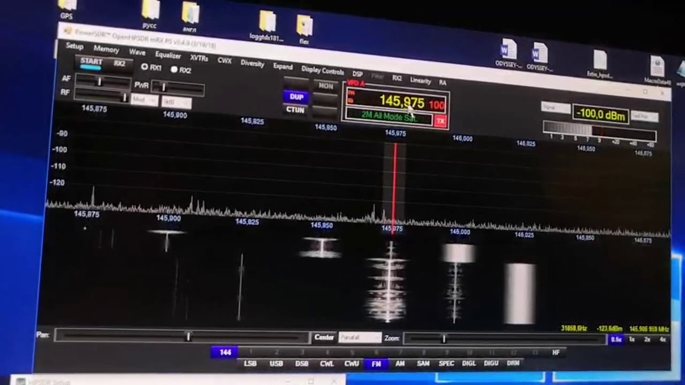
Task: Adjust the AF volume slider
Action: tap(103, 82)
